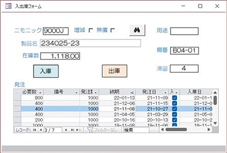
Task: Minimize the 入出庫フォーム window
Action: 183,6
